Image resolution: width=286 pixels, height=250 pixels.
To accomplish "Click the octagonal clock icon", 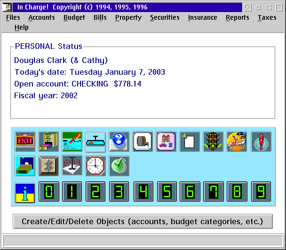I will [95, 166].
